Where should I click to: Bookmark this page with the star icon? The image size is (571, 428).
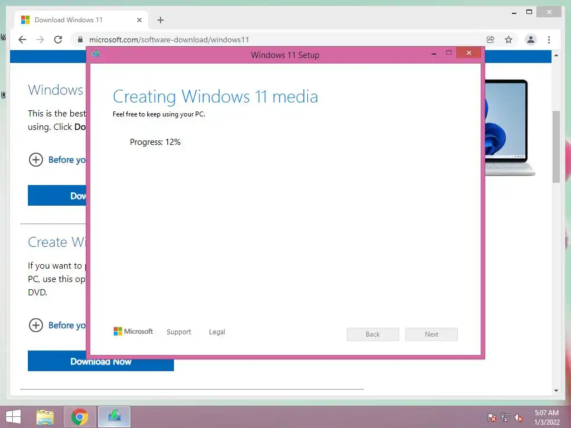[x=509, y=40]
